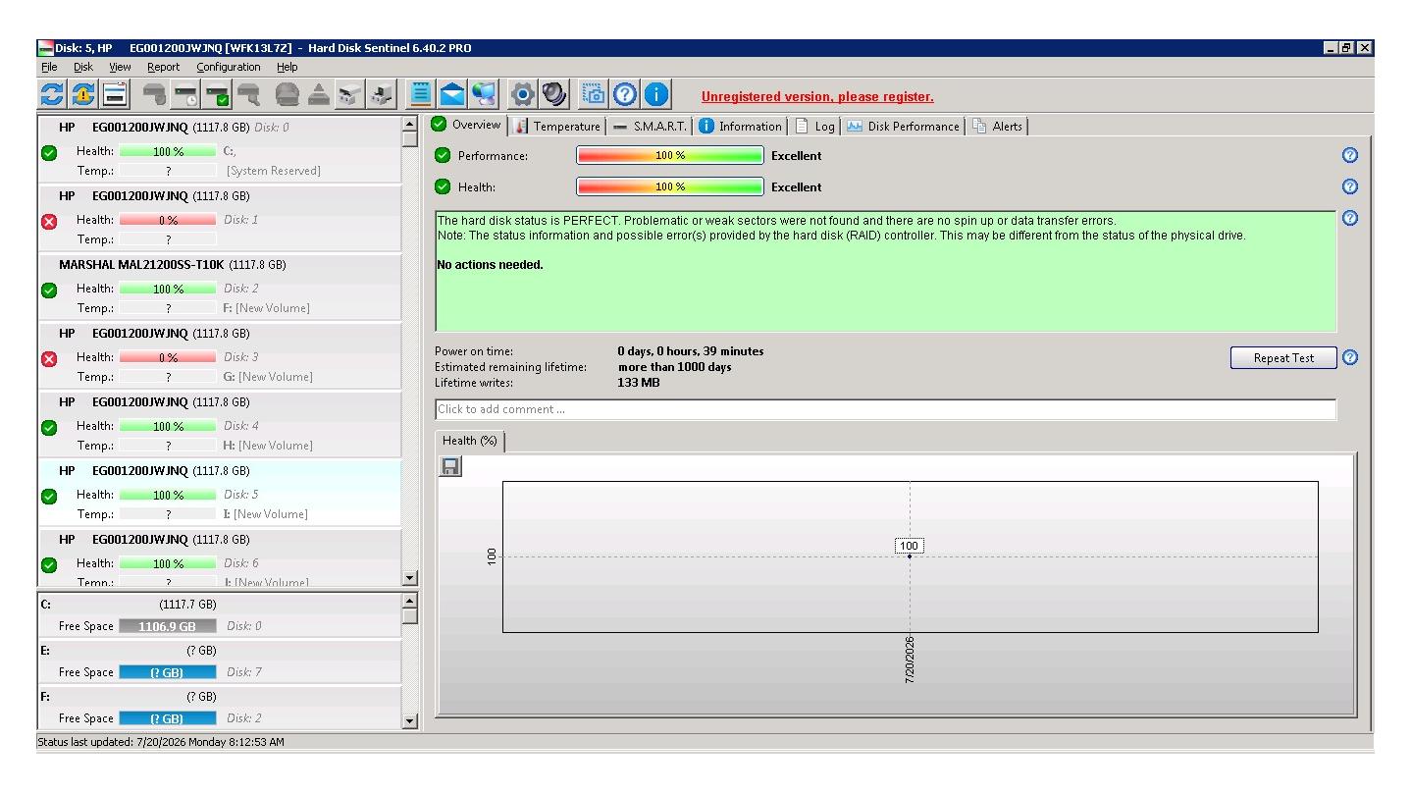
Task: Open the Report menu
Action: coord(163,67)
